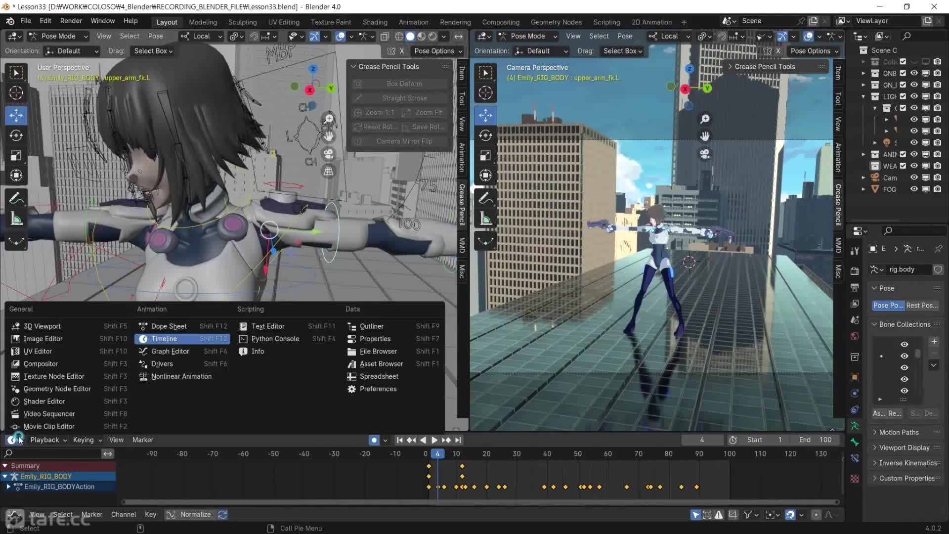Select the Rotate tool in left viewport
This screenshot has width=949, height=534.
pyautogui.click(x=16, y=135)
